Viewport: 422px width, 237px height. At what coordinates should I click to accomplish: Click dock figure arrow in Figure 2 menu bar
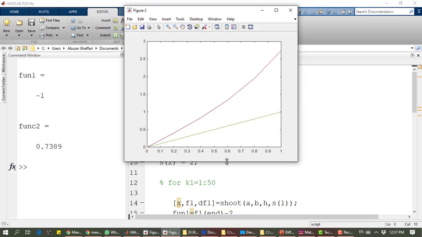(295, 19)
